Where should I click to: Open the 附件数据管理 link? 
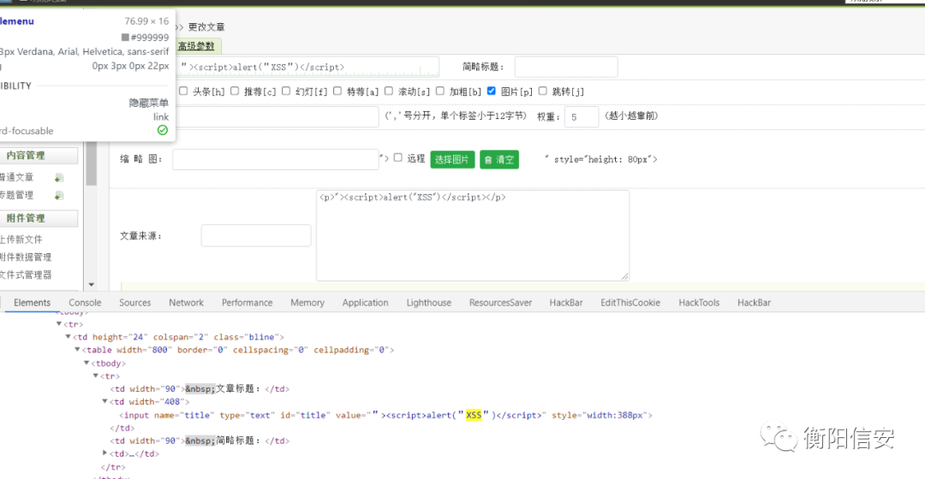click(26, 257)
